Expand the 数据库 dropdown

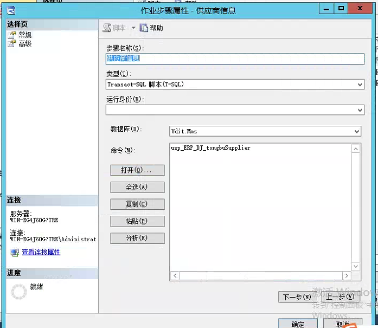tap(356, 131)
